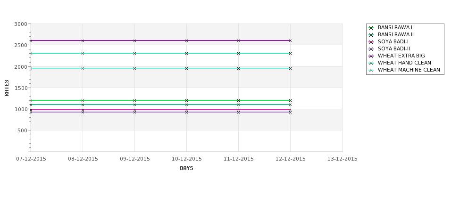This screenshot has height=202, width=460.
Task: Click the BANSI RAWA I legend marker
Action: (371, 28)
